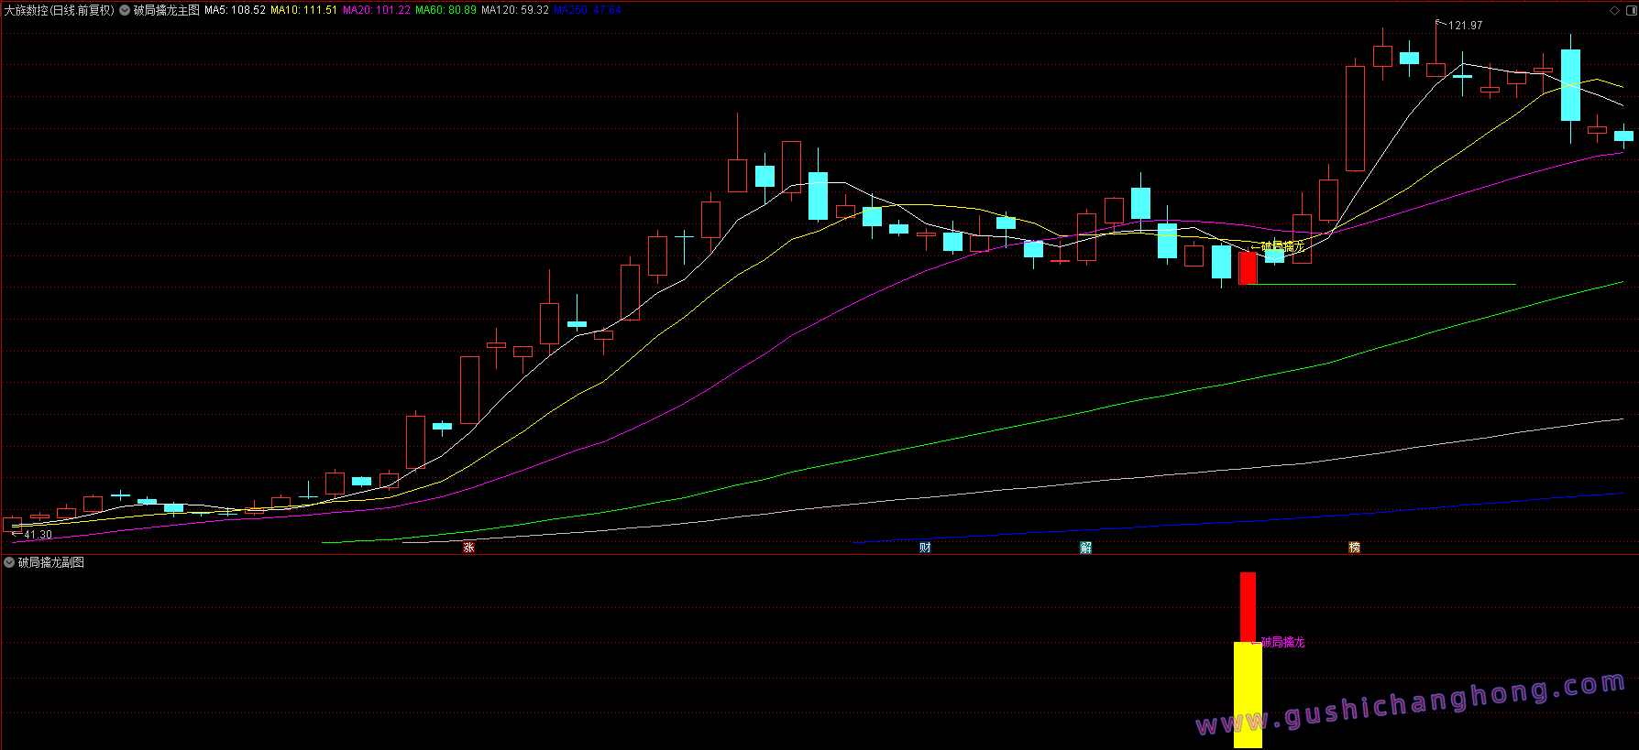This screenshot has height=750, width=1639.
Task: Click the diamond icon at top right
Action: [1614, 10]
